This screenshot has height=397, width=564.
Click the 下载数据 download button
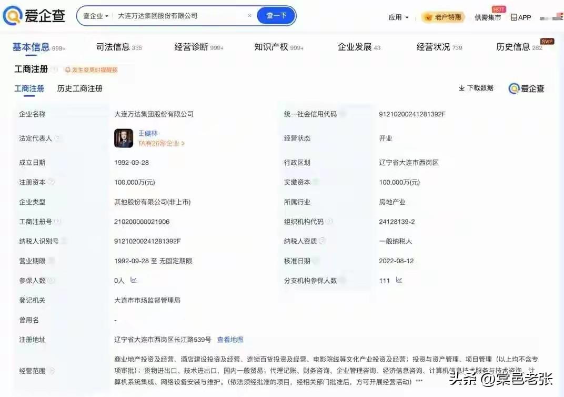[476, 88]
